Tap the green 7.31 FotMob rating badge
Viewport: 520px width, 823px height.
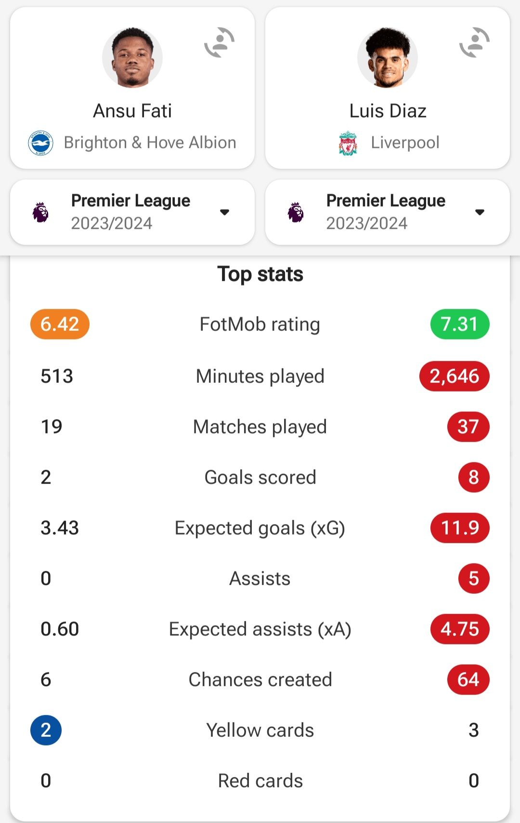pyautogui.click(x=460, y=324)
